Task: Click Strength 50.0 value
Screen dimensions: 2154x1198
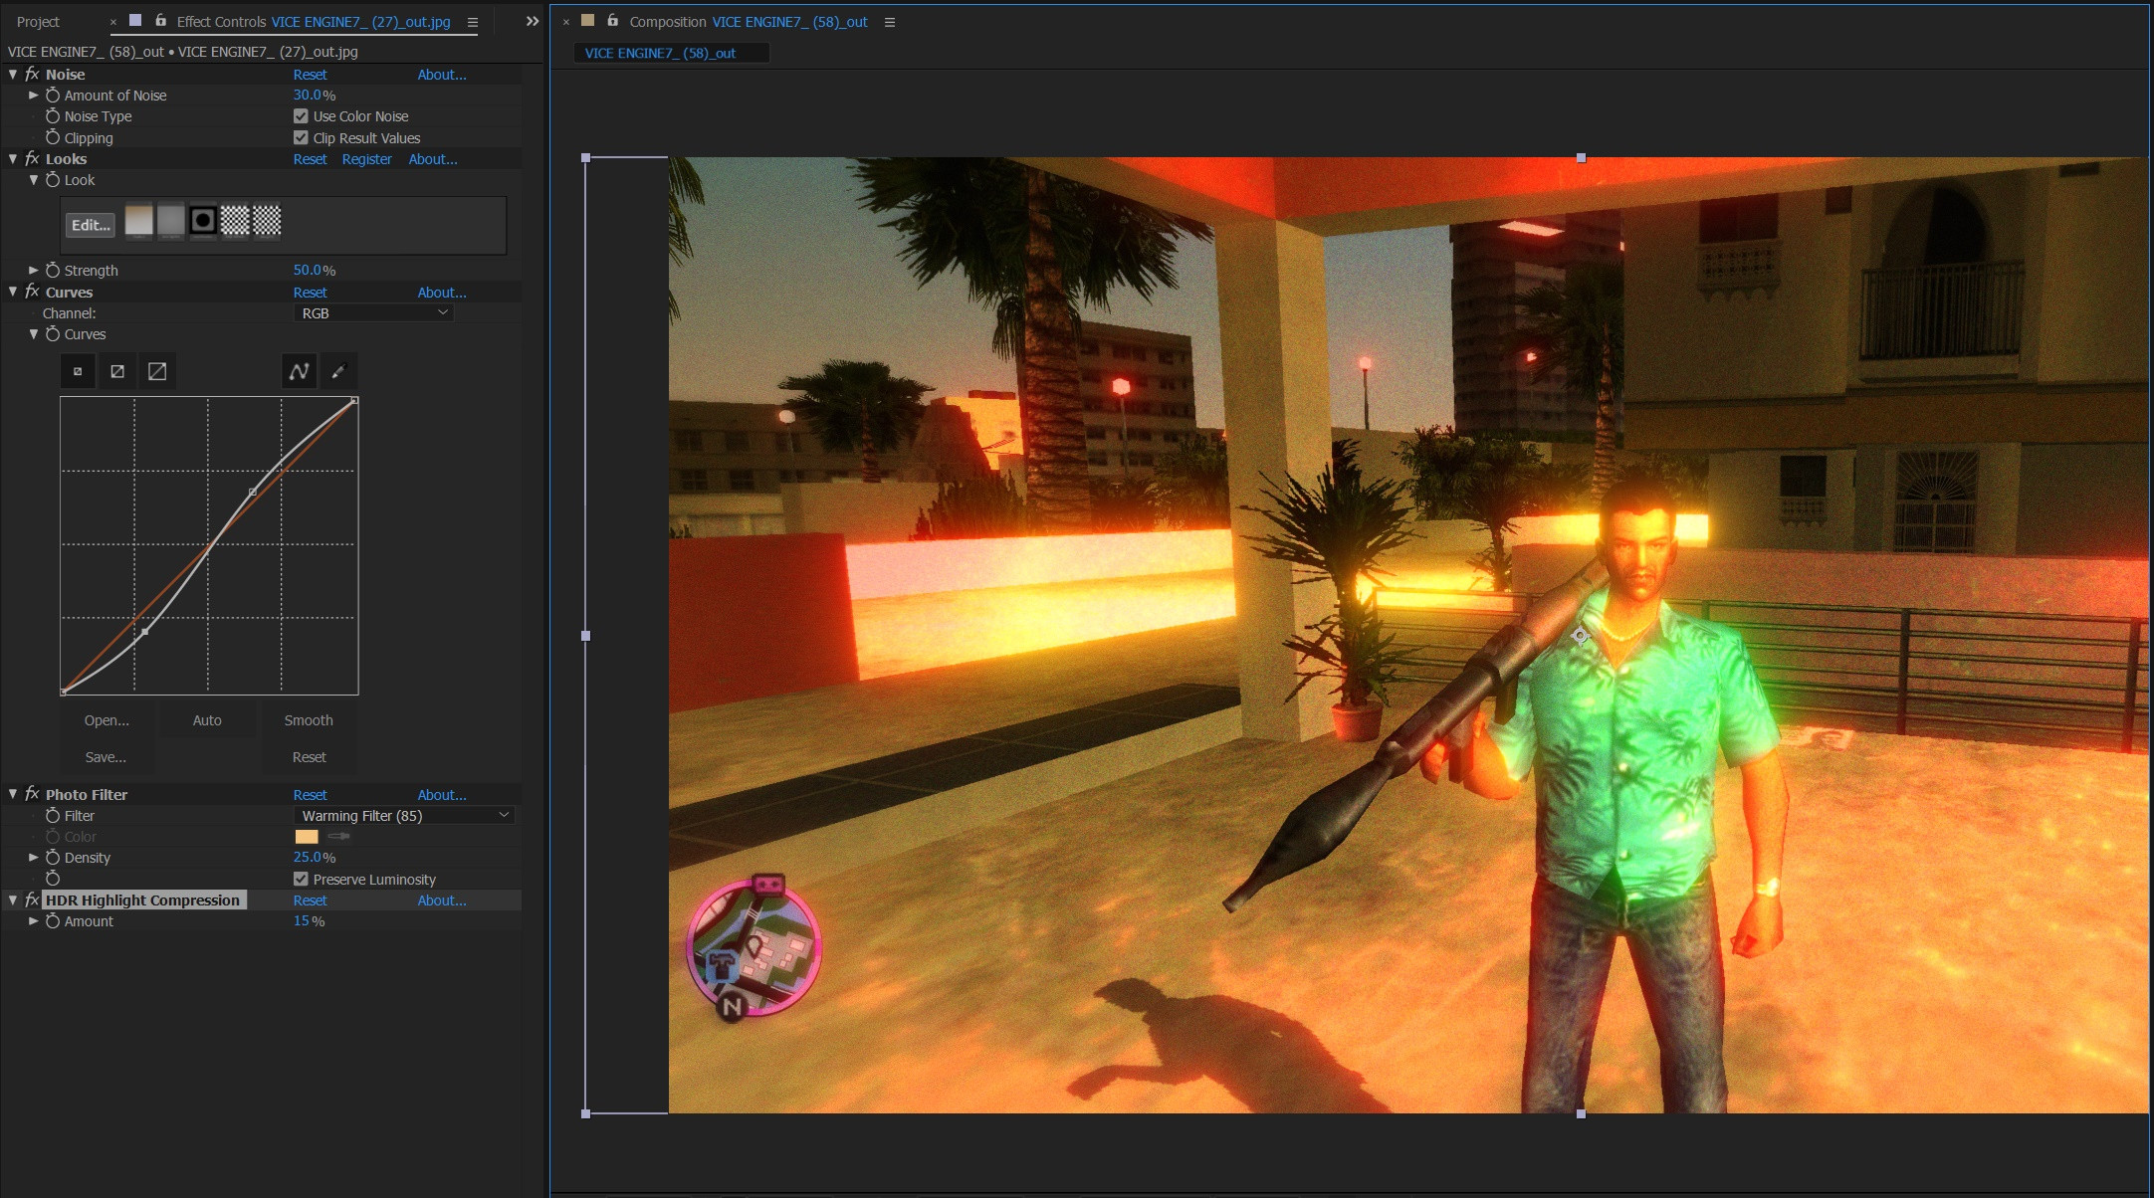Action: point(307,271)
